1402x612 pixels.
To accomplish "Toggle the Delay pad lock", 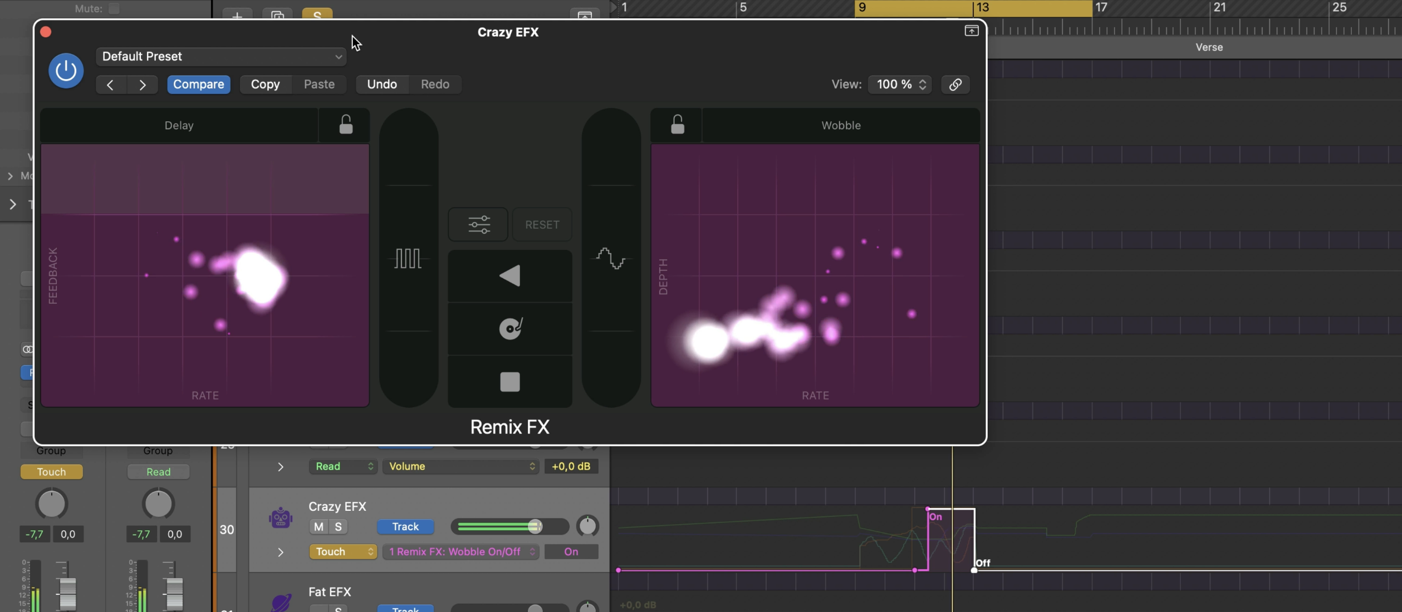I will click(x=346, y=125).
